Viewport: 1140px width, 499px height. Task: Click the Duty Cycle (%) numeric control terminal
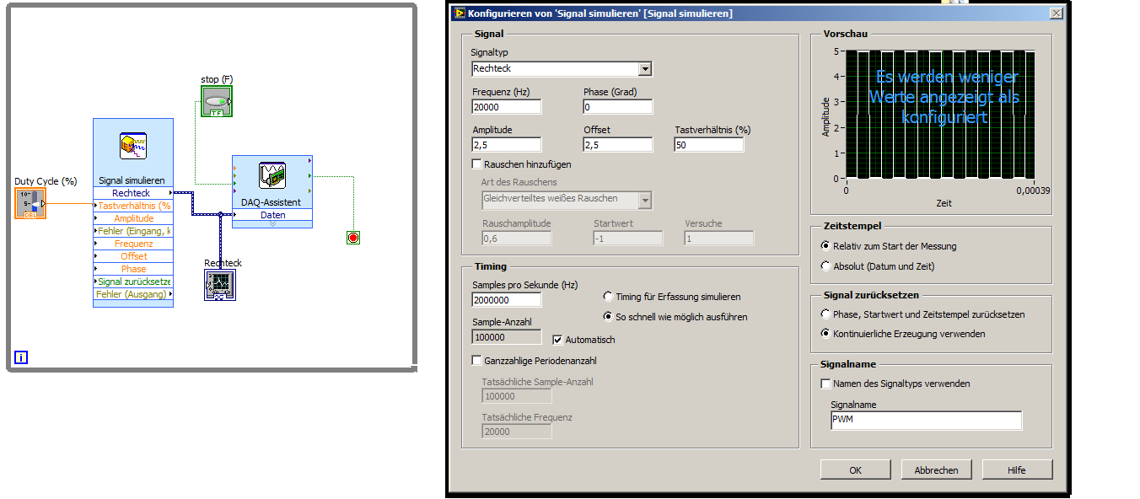coord(30,203)
